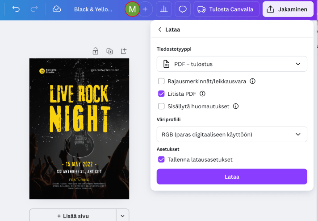Expand options arrow beside Lisää sivu
318x221 pixels.
(x=123, y=216)
